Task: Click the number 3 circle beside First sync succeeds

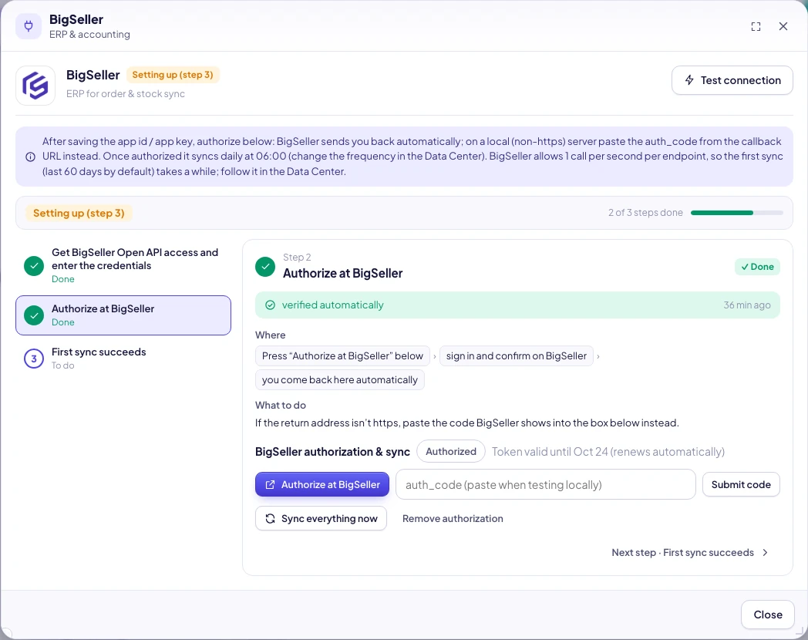Action: tap(34, 359)
